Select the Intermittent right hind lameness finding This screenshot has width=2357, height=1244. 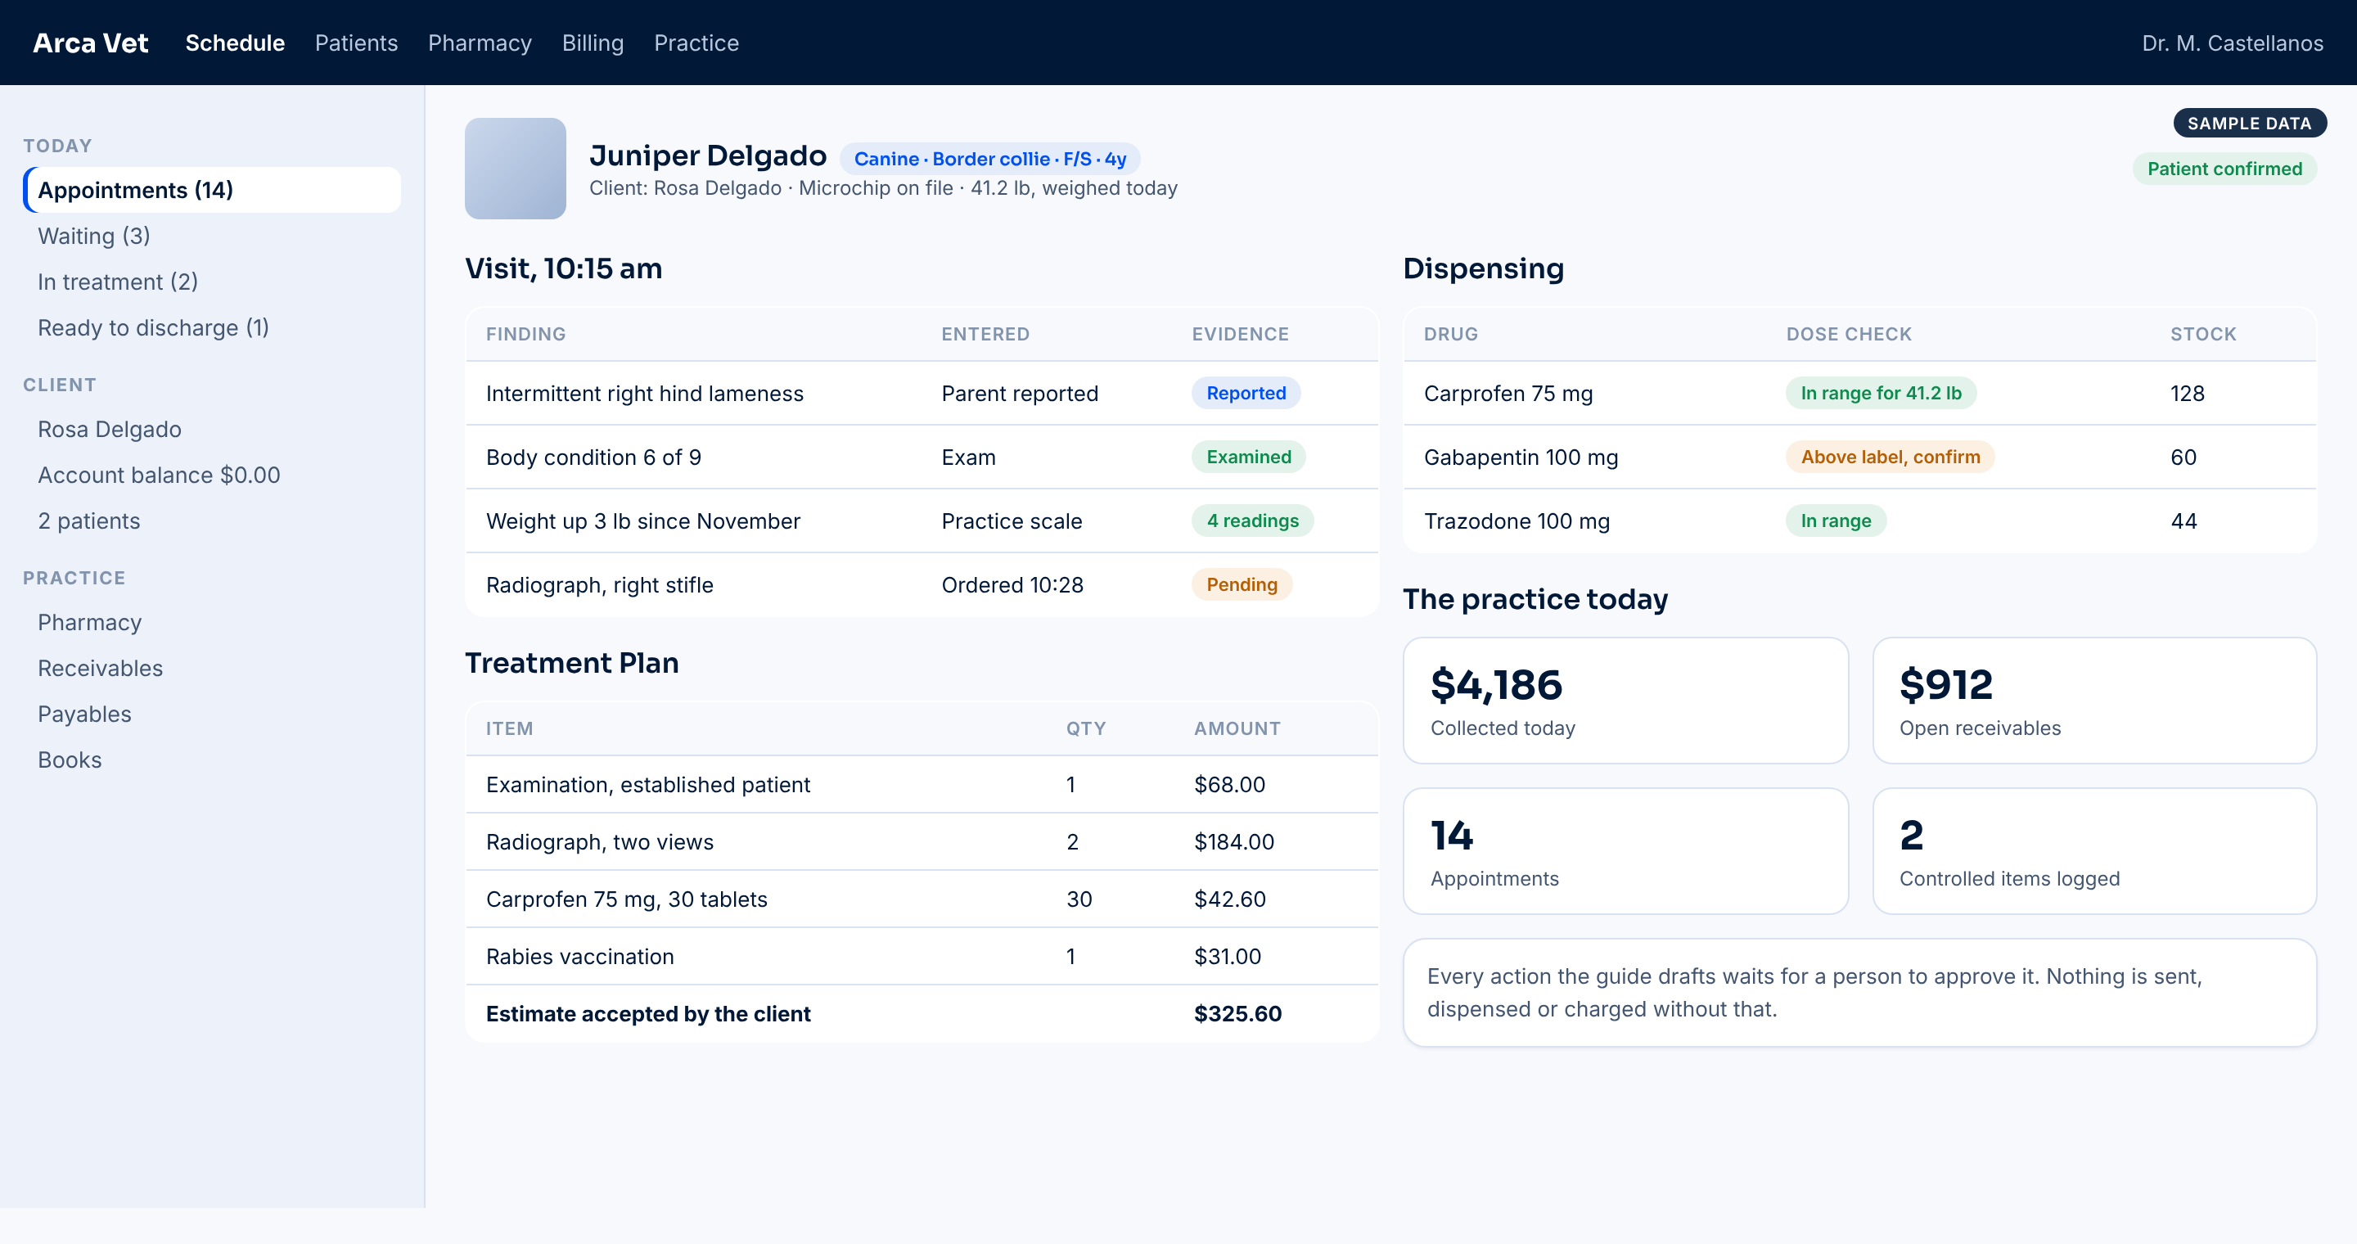[x=922, y=394]
